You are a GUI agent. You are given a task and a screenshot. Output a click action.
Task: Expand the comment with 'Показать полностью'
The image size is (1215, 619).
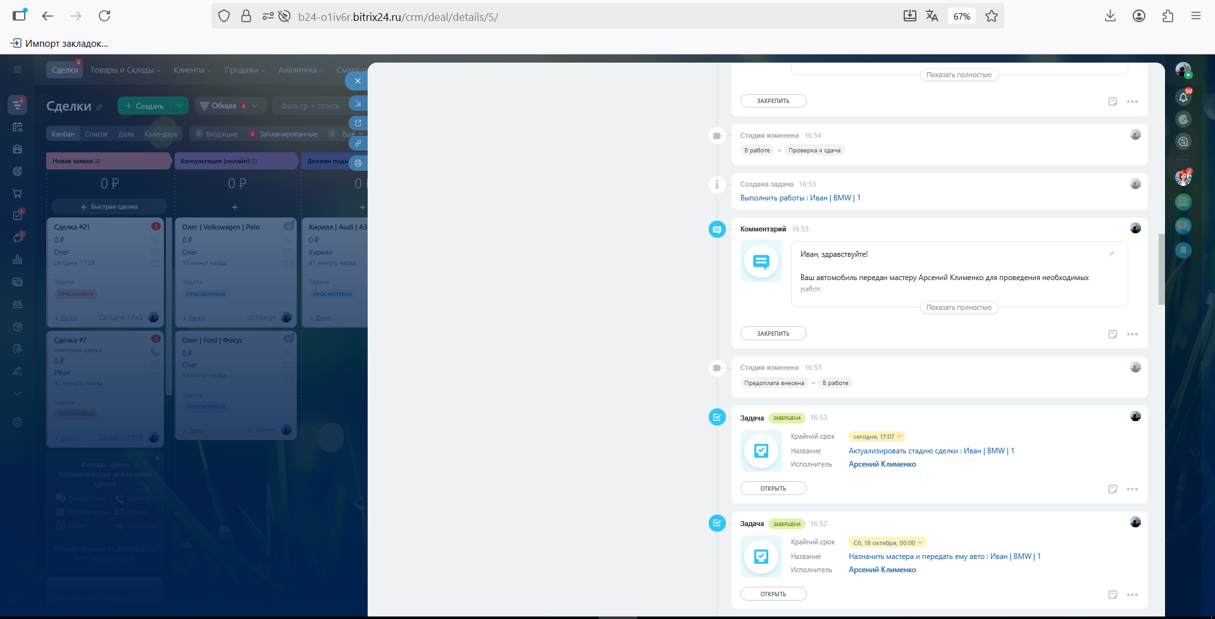pyautogui.click(x=959, y=307)
